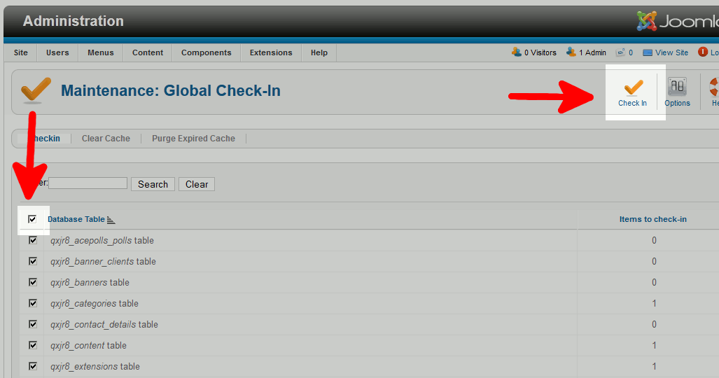
Task: Click in the filter text field
Action: pos(88,183)
